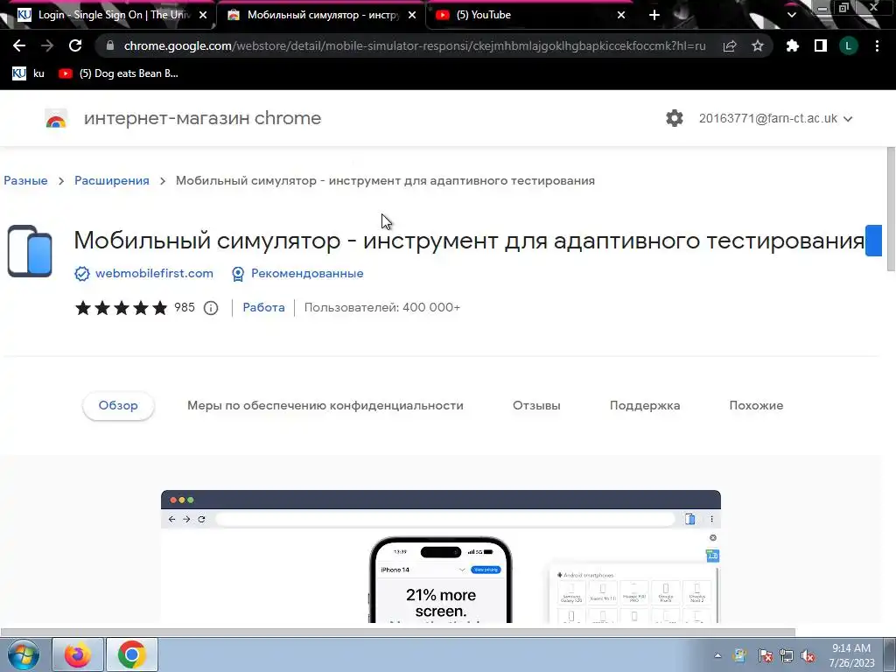The height and width of the screenshot is (672, 896).
Task: Open the tab search dropdown arrow
Action: pyautogui.click(x=791, y=15)
